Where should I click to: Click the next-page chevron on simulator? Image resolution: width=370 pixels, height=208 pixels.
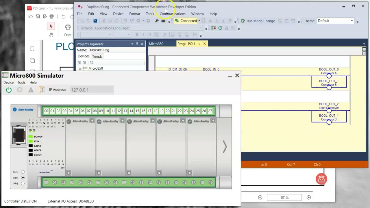(x=225, y=147)
